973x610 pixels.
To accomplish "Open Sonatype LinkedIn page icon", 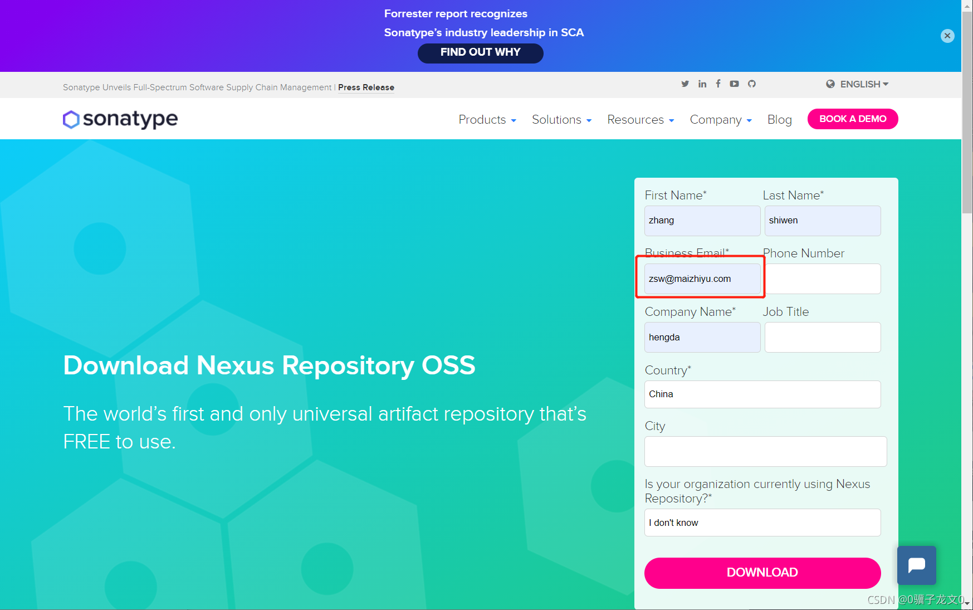I will [702, 84].
